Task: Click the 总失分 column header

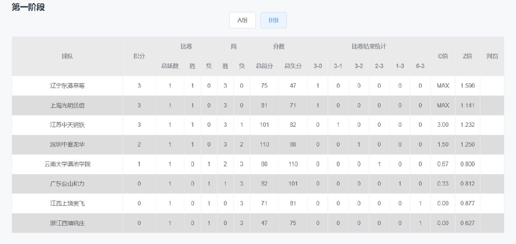Action: pyautogui.click(x=293, y=66)
